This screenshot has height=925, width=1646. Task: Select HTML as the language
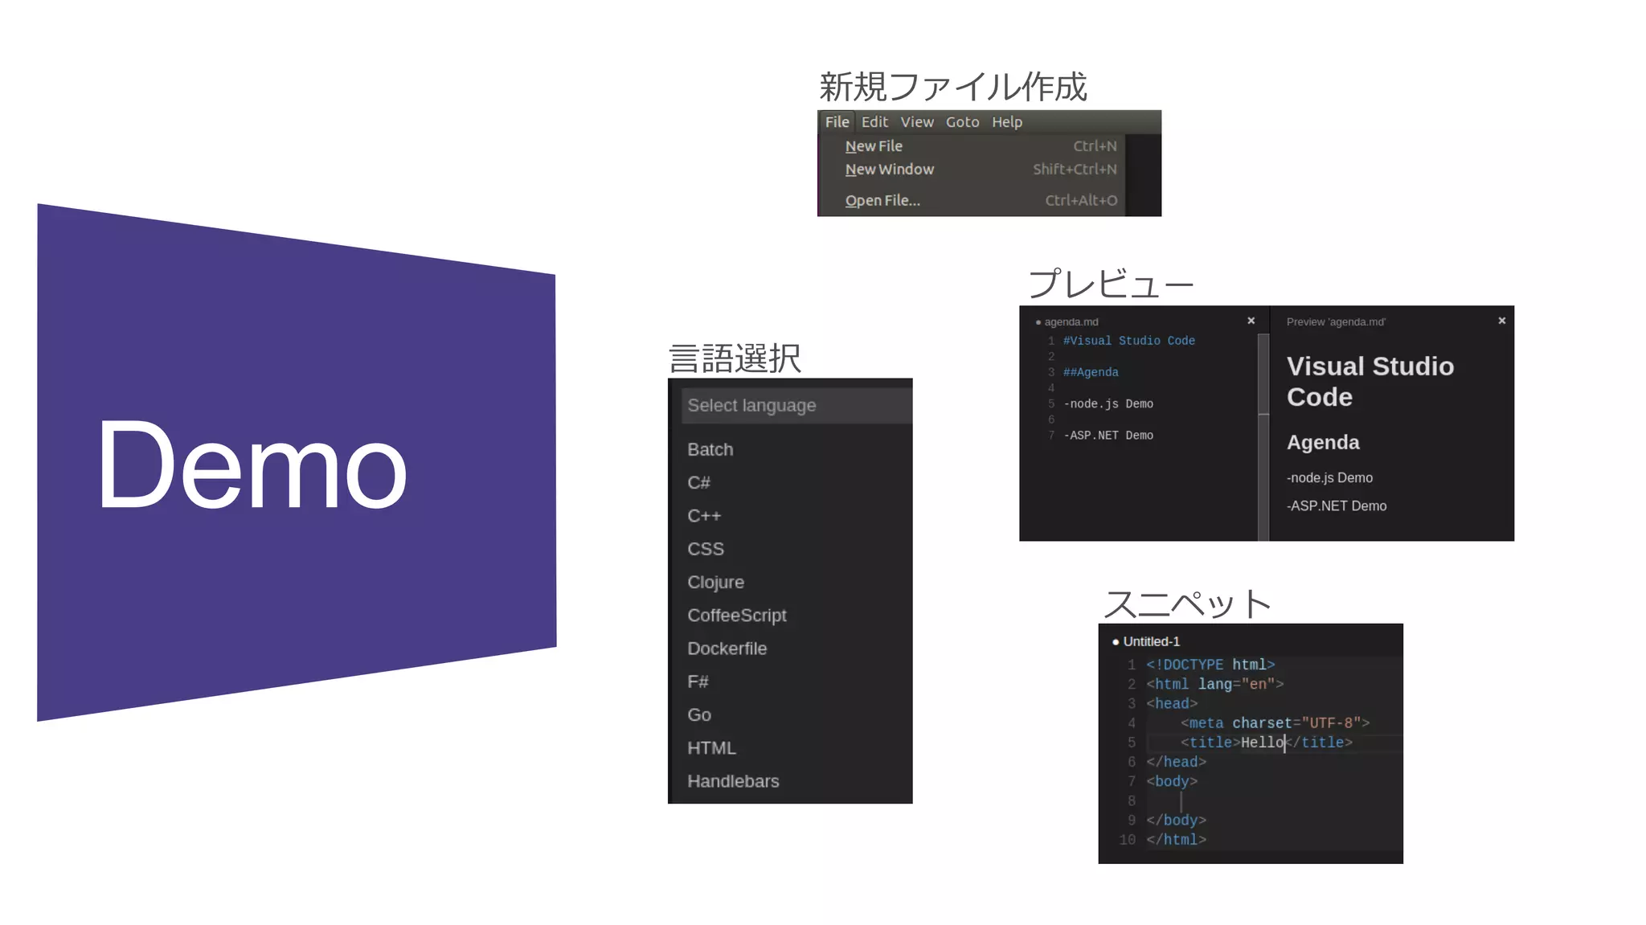tap(711, 748)
